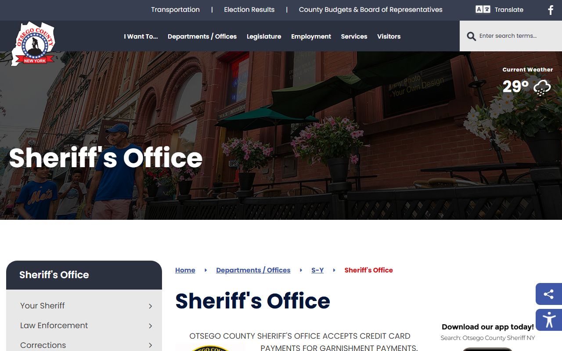
Task: Open the share button icon
Action: pos(548,294)
